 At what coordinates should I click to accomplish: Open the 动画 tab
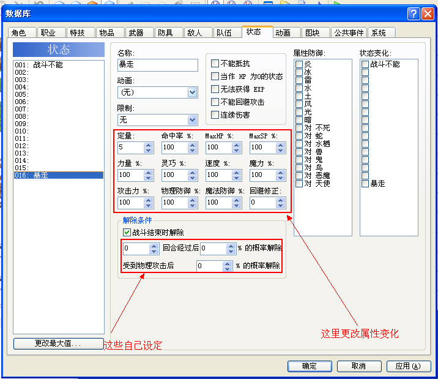coord(286,32)
